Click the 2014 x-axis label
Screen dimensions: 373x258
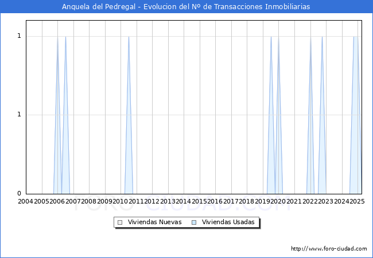click(x=184, y=201)
